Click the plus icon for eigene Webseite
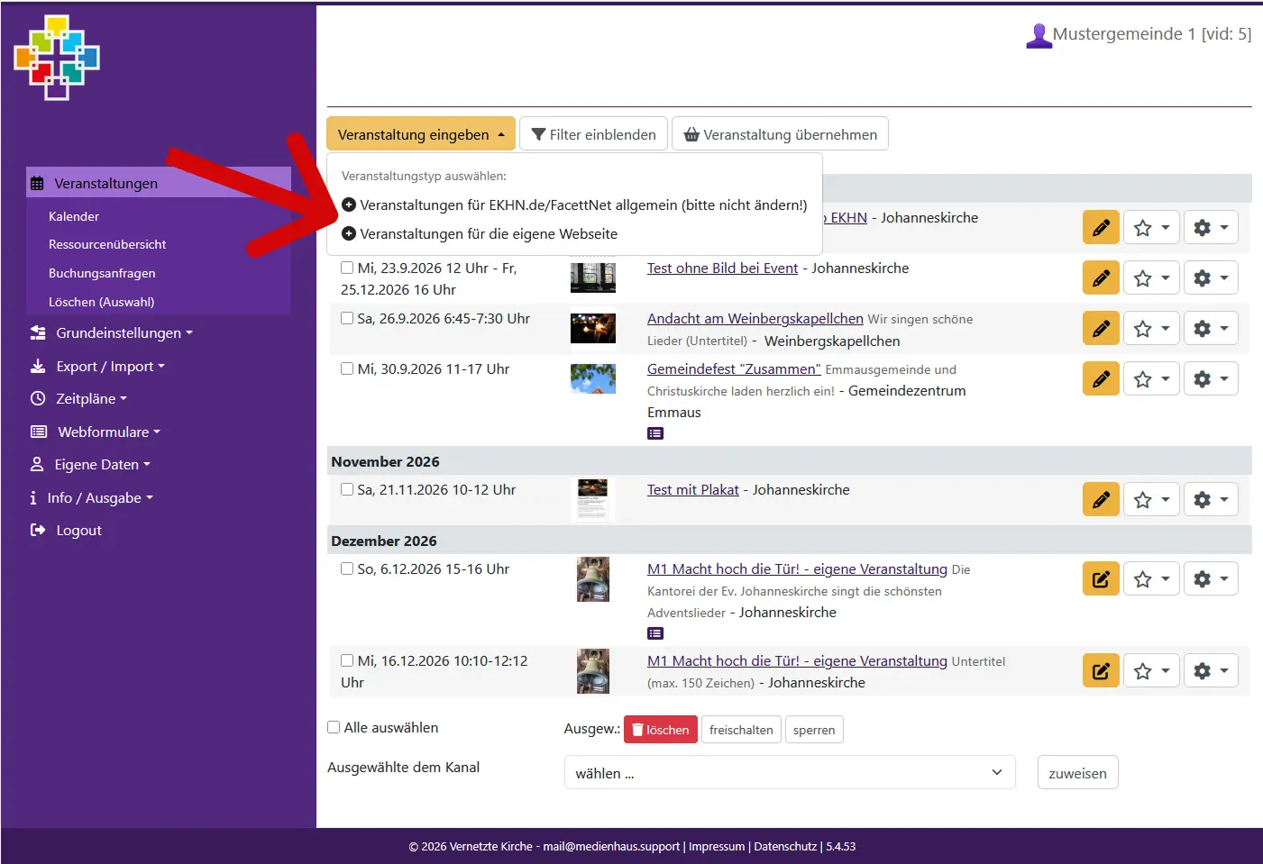The height and width of the screenshot is (864, 1263). coord(349,233)
